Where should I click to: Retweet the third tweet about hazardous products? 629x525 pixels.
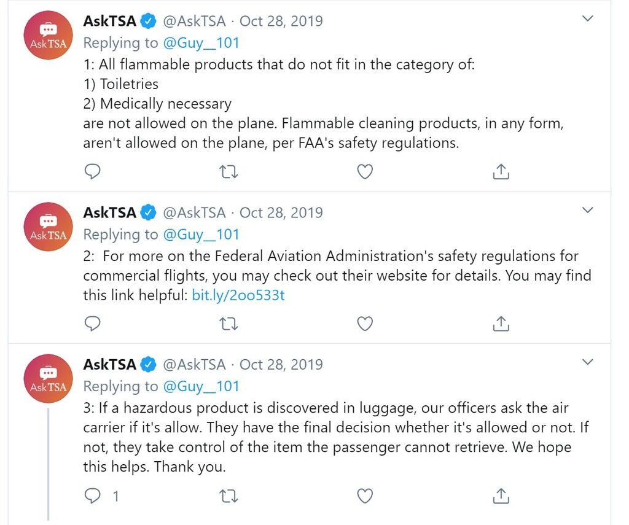(x=229, y=497)
